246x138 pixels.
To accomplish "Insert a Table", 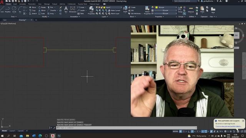I will pyautogui.click(x=80, y=14).
